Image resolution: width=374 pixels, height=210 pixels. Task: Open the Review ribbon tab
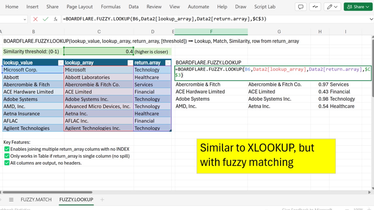[154, 7]
